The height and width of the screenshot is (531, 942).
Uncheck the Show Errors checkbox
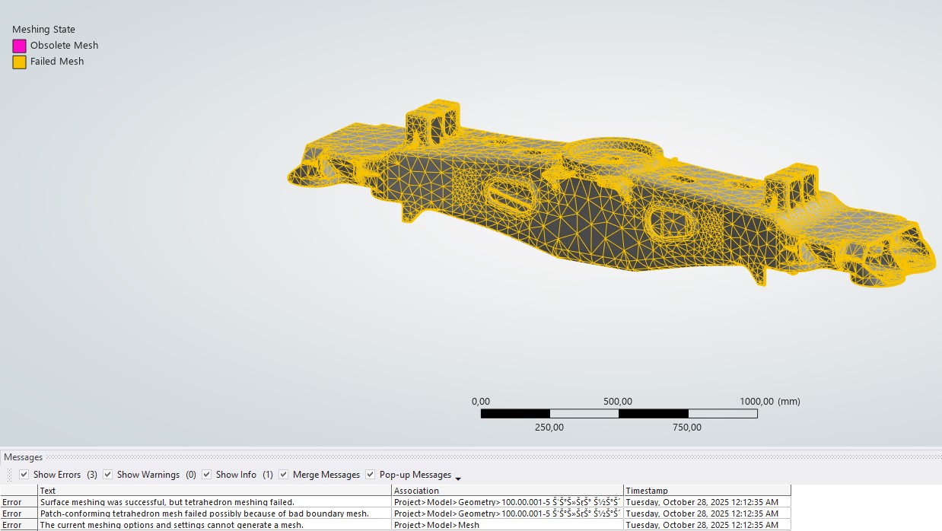[x=24, y=475]
